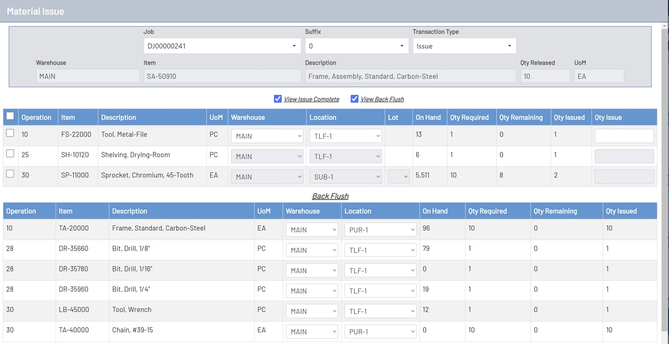Select the checkbox for item FS-22000
669x344 pixels.
click(10, 133)
